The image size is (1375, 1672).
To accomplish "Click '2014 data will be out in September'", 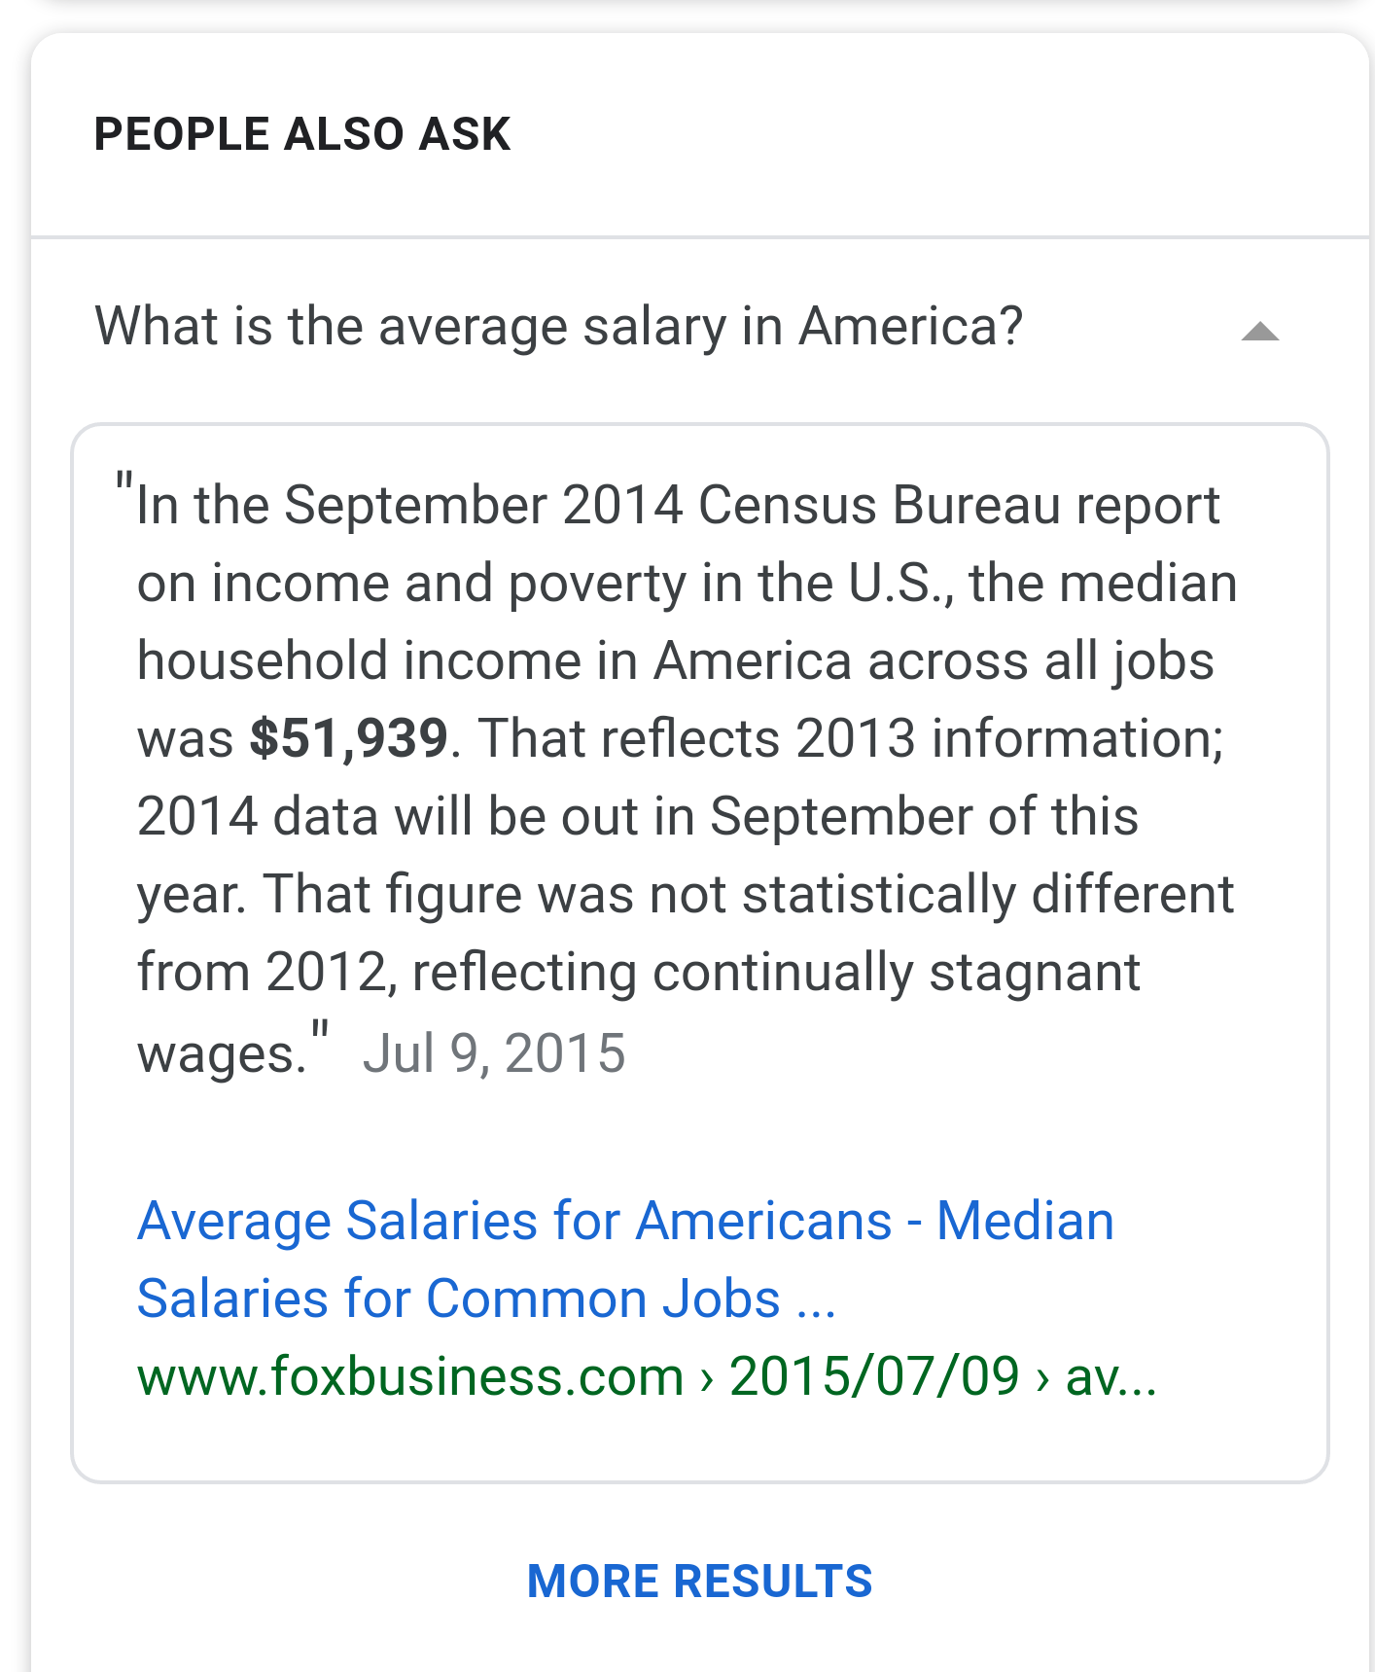I will pos(637,816).
